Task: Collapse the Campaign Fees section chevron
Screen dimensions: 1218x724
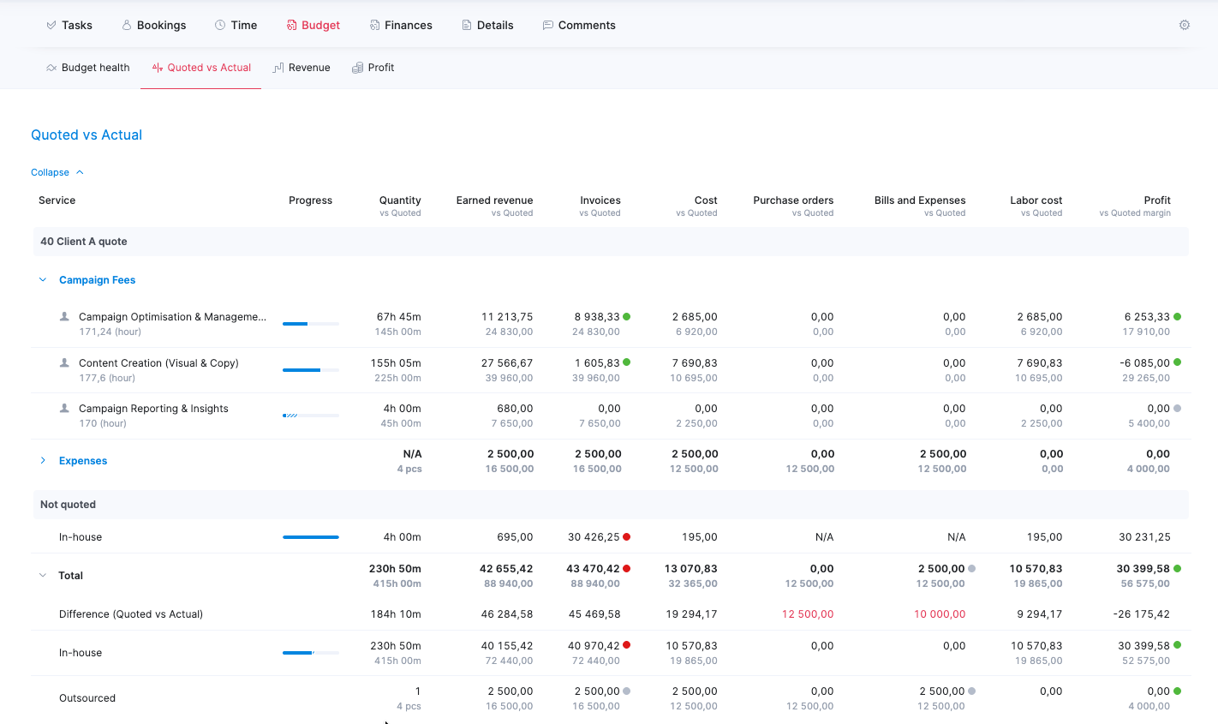Action: pos(43,279)
